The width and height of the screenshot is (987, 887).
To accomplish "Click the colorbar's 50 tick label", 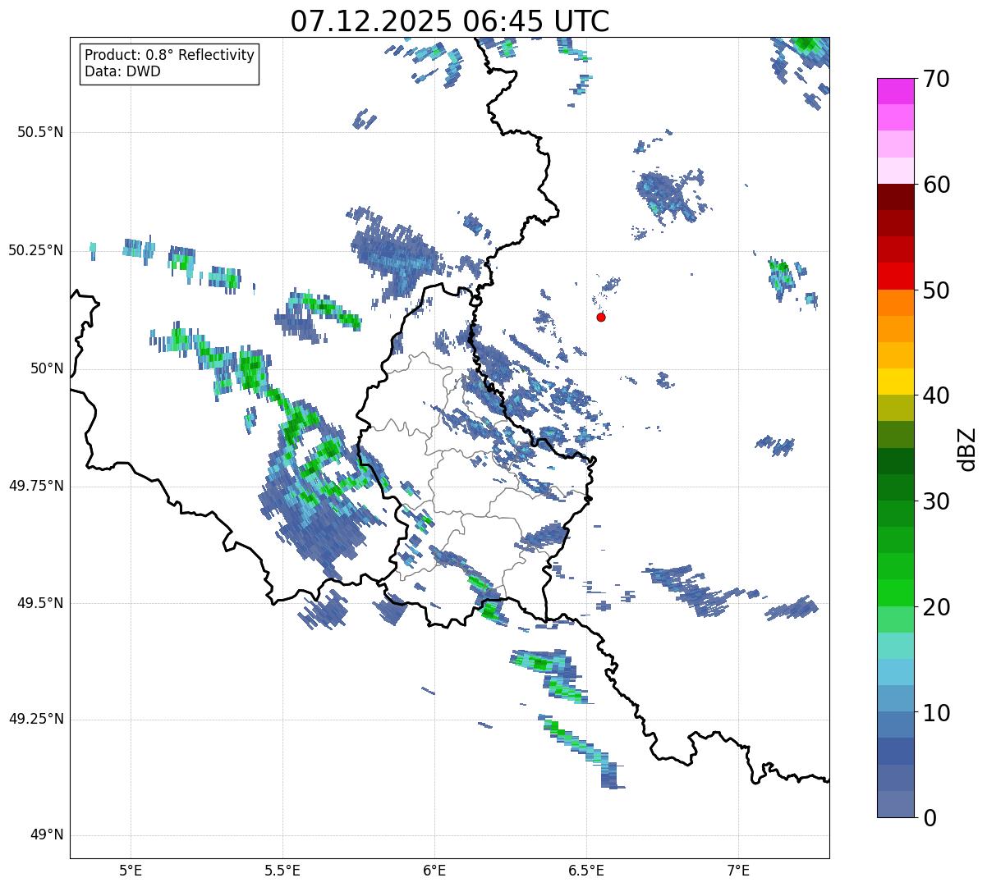I will click(x=936, y=290).
